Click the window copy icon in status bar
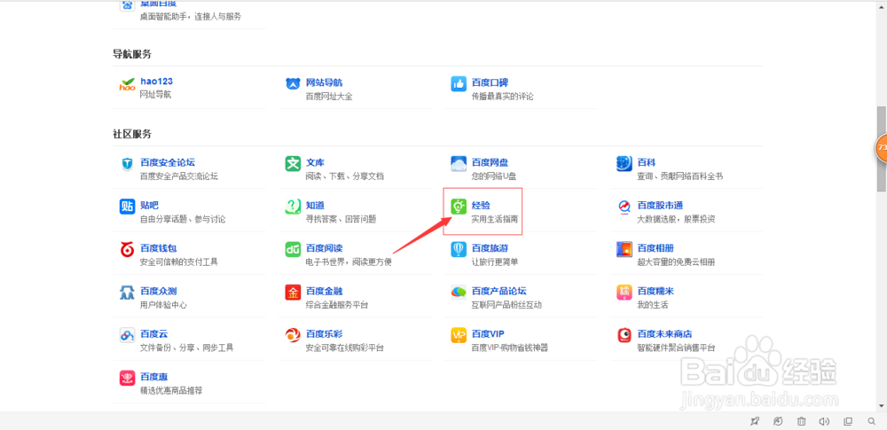The image size is (887, 430). [x=848, y=421]
